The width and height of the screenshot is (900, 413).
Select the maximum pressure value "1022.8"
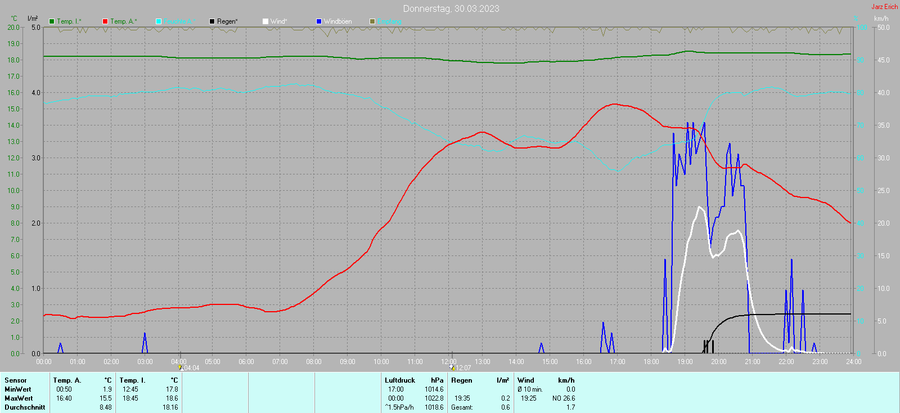434,398
